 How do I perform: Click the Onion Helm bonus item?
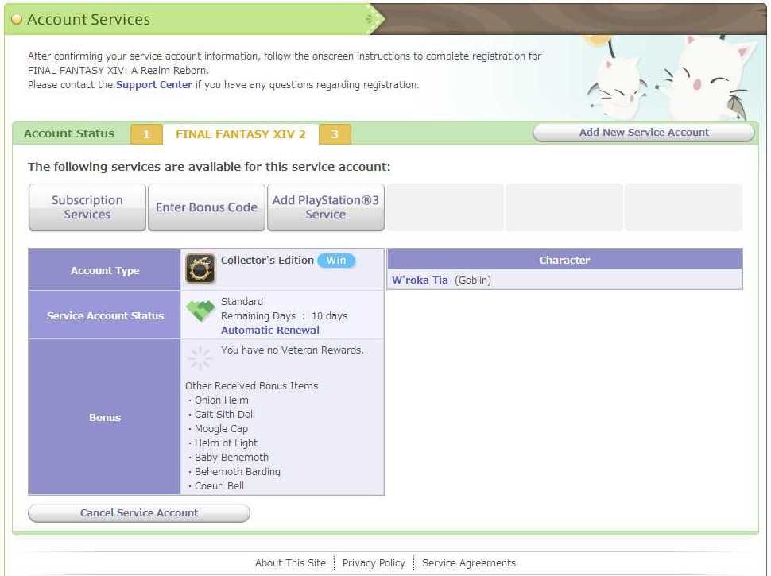pyautogui.click(x=221, y=400)
